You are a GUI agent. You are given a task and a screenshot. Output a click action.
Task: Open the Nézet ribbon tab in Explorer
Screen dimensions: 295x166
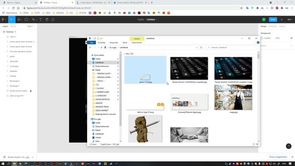click(x=125, y=43)
